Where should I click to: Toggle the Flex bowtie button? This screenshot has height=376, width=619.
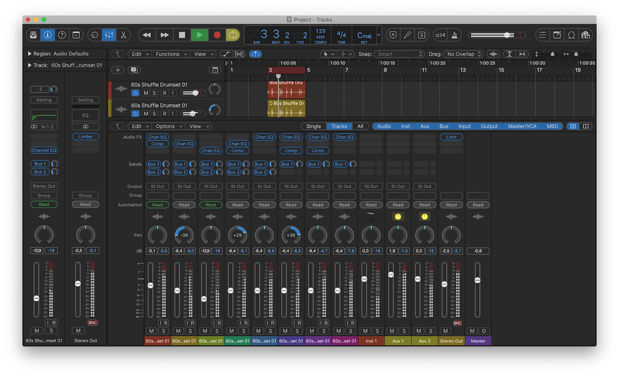239,54
